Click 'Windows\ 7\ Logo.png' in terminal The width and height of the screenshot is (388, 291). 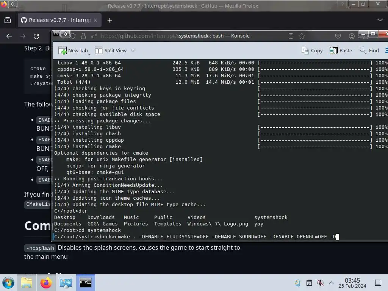(x=217, y=224)
